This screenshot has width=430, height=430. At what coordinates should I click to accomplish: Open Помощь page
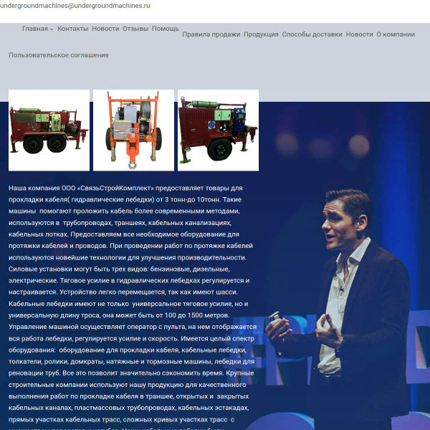point(166,29)
